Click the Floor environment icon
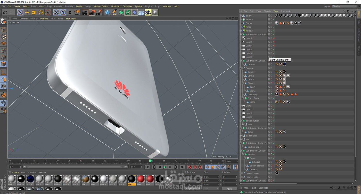 (141, 12)
